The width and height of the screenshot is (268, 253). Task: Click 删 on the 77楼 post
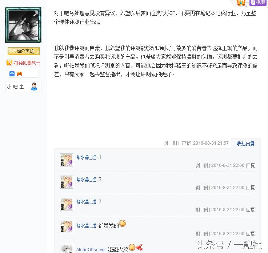(175, 143)
